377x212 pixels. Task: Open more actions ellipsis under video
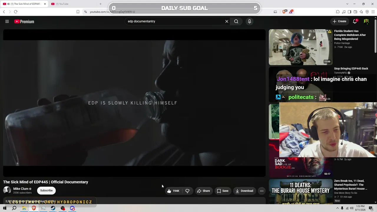[x=262, y=191]
